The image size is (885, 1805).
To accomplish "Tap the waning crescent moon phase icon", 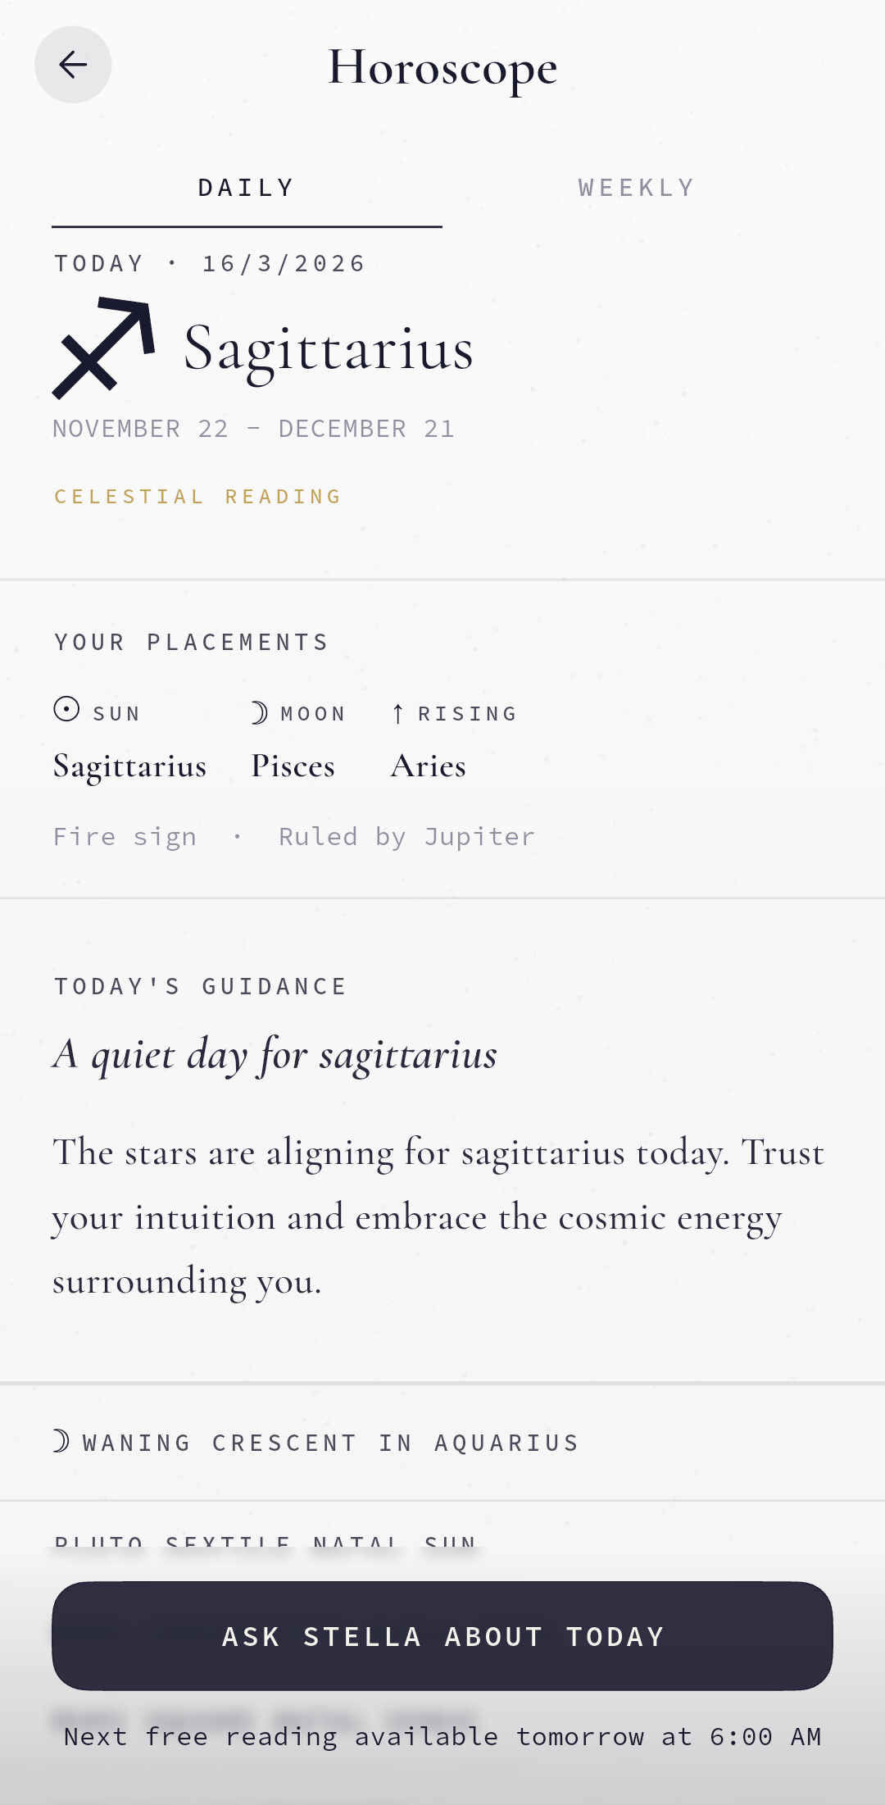I will (x=61, y=1441).
